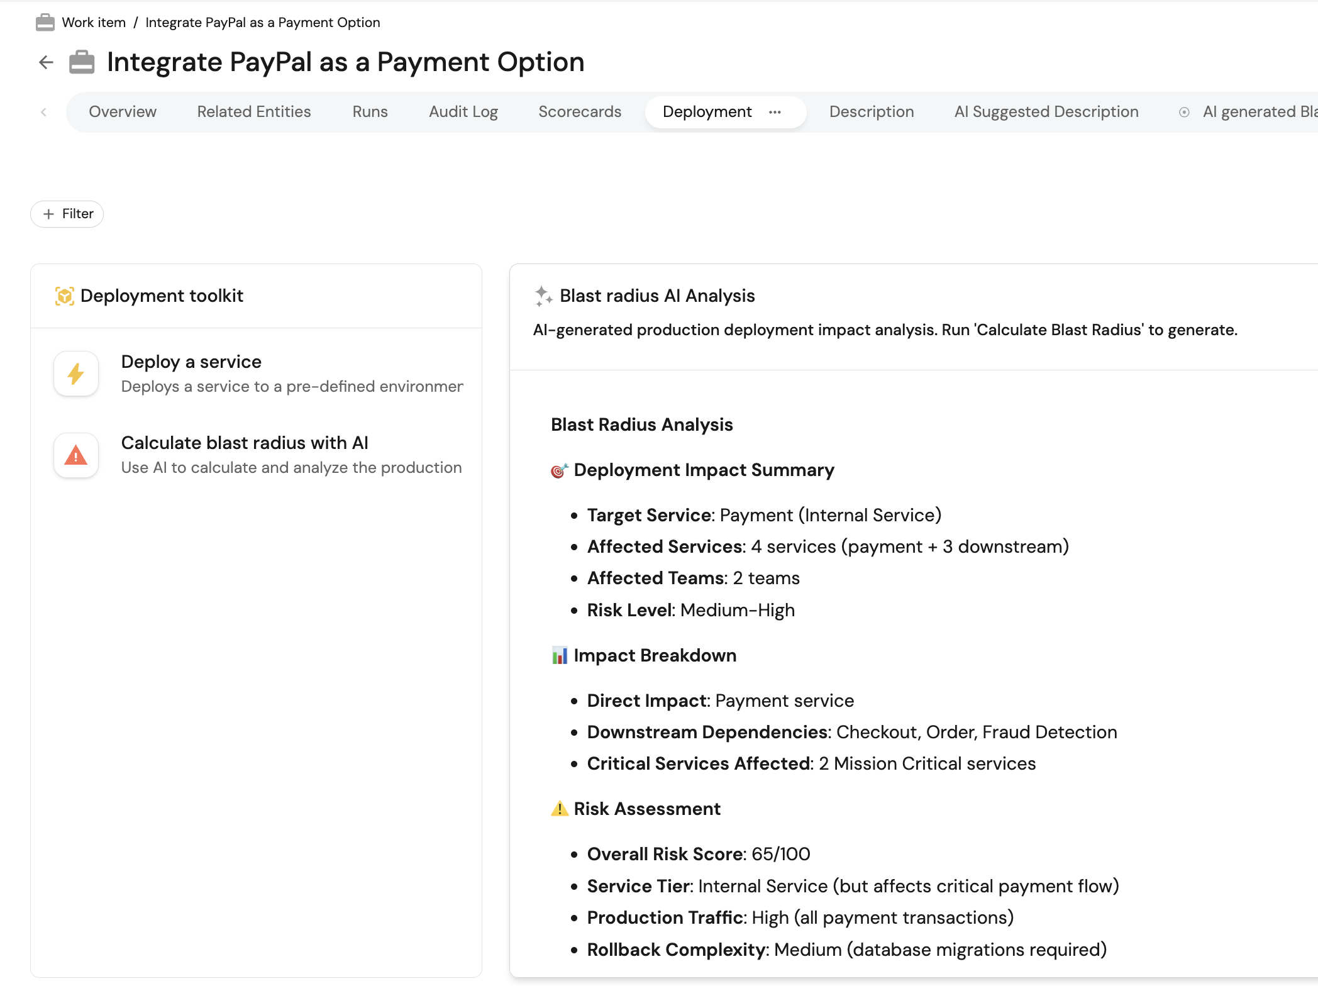Viewport: 1318px width, 986px height.
Task: Launch Calculate blast radius with AI action
Action: click(x=245, y=443)
